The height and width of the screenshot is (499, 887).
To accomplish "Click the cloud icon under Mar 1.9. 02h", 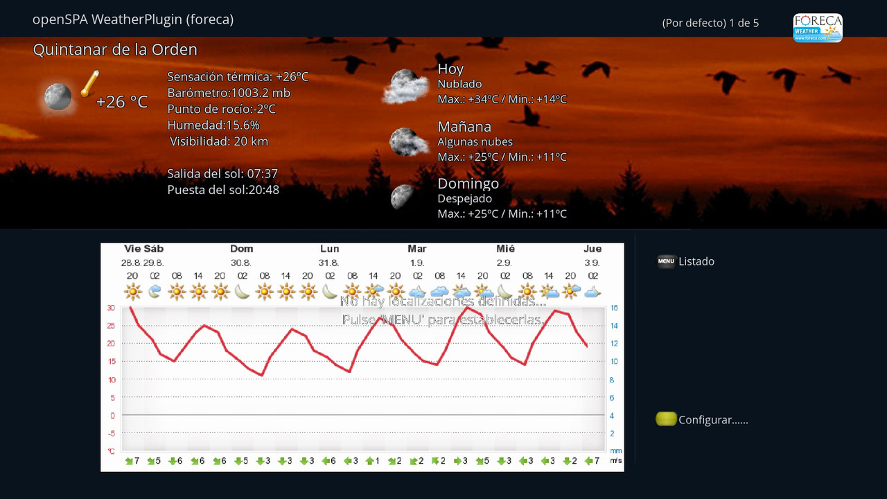I will 417,292.
